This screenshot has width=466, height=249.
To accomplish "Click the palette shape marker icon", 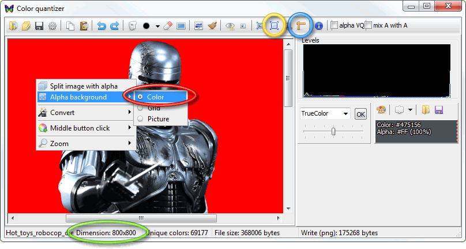I will coord(399,110).
